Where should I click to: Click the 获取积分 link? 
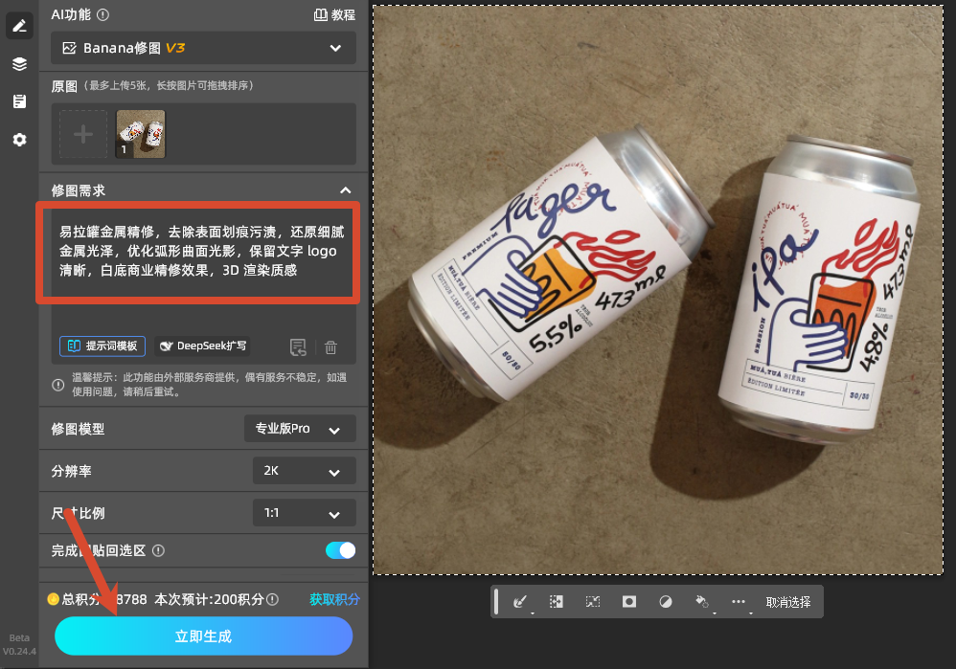[334, 599]
